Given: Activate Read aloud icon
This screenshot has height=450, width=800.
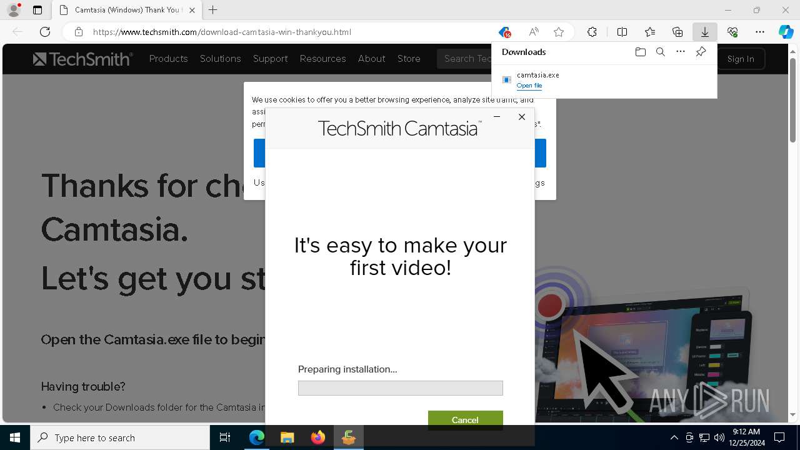Looking at the screenshot, I should click(534, 32).
